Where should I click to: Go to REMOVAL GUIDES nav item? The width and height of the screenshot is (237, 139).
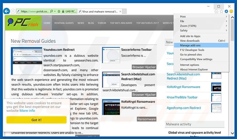tap(64, 23)
